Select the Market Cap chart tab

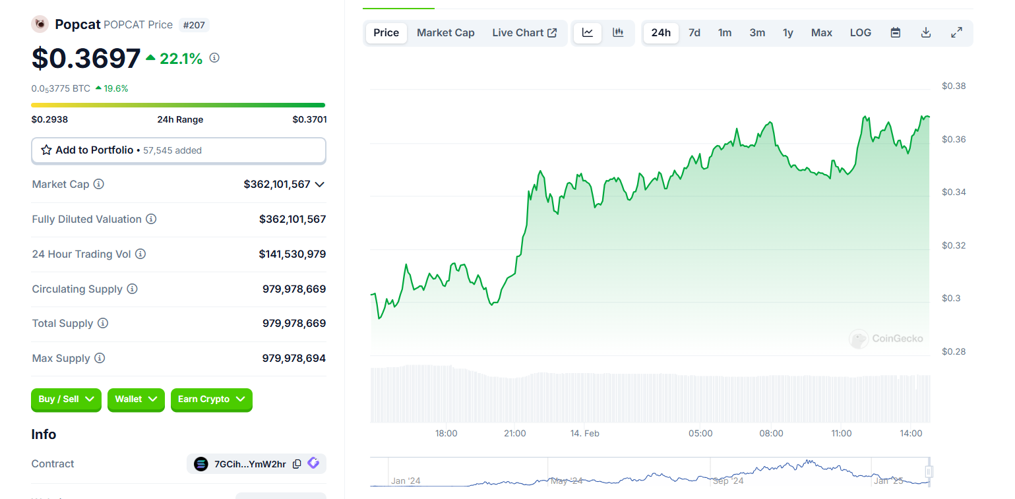coord(446,33)
